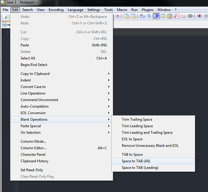Expand the Indent submenu
The image size is (208, 192).
[62, 80]
